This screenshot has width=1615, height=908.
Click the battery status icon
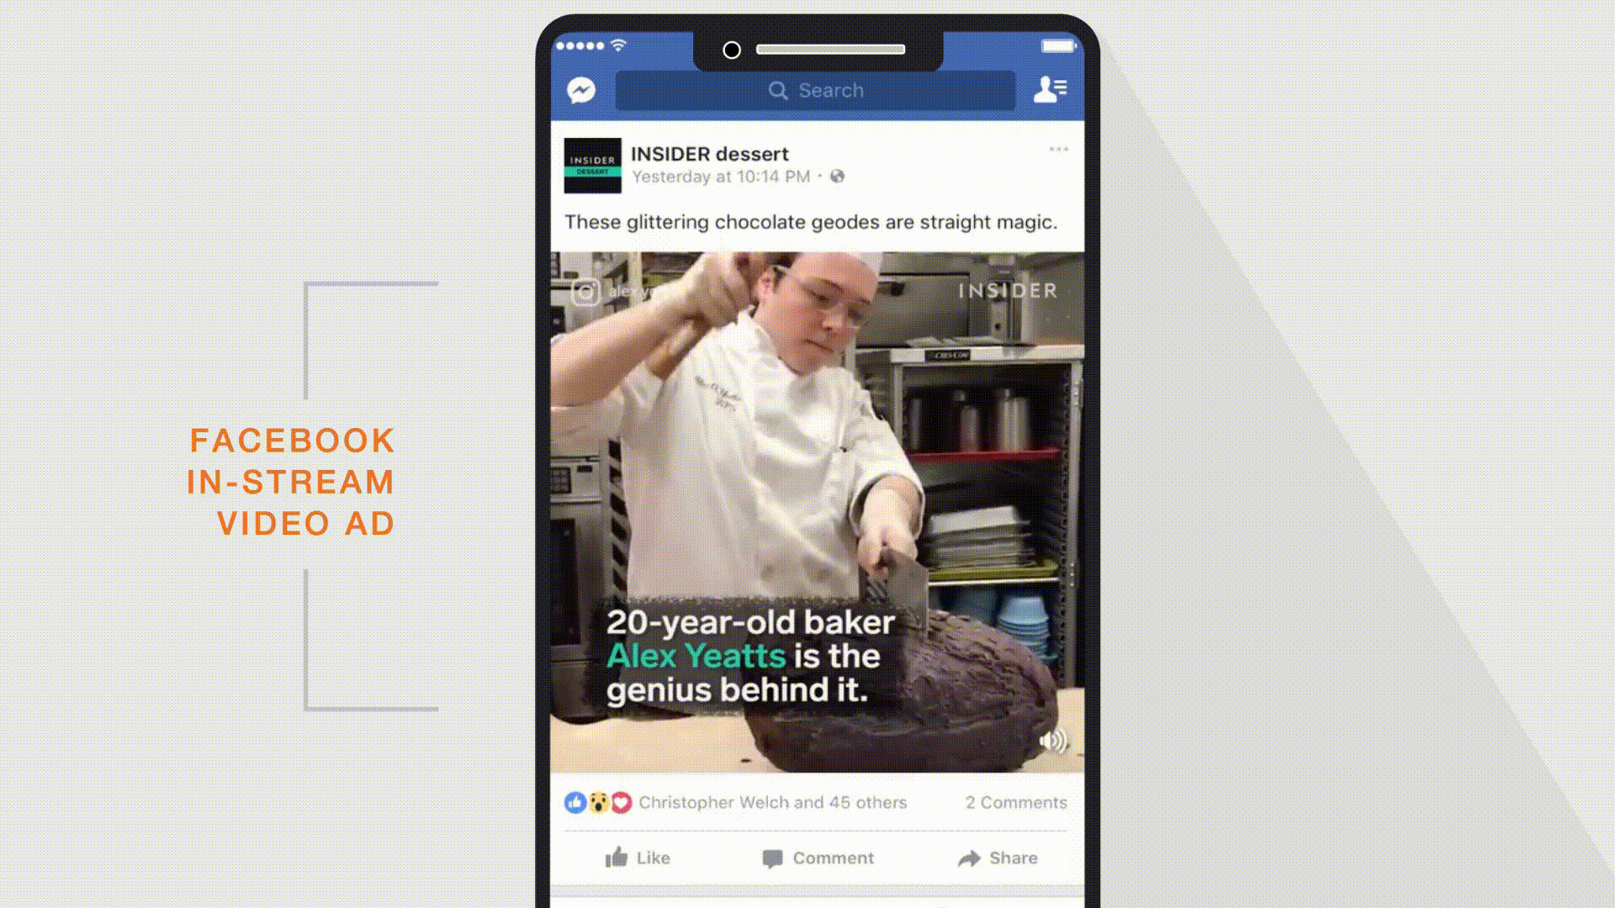(1058, 46)
